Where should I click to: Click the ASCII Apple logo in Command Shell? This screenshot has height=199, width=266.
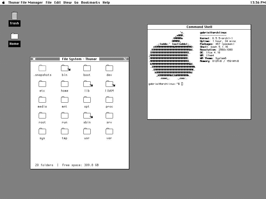(x=172, y=55)
